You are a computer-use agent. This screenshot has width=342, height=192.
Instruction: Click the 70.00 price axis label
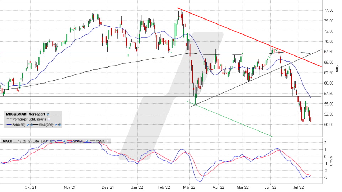(328, 41)
